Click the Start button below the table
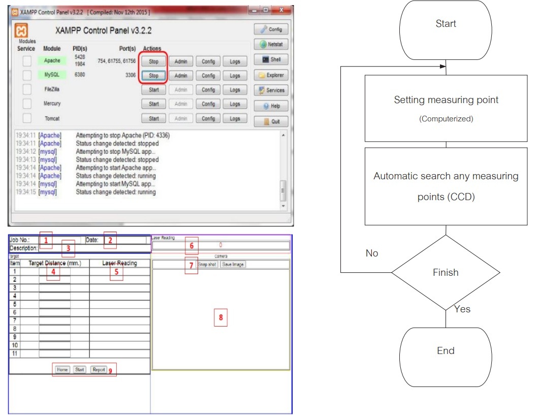537x418 pixels. (x=80, y=370)
